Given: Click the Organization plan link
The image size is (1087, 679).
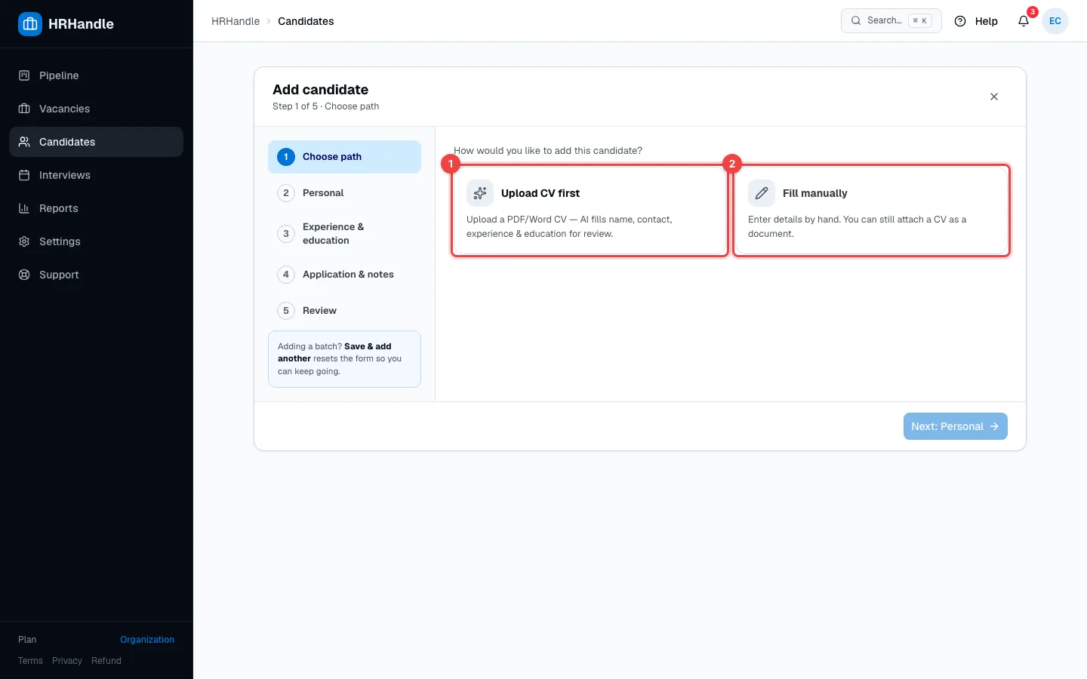Looking at the screenshot, I should click(x=147, y=640).
